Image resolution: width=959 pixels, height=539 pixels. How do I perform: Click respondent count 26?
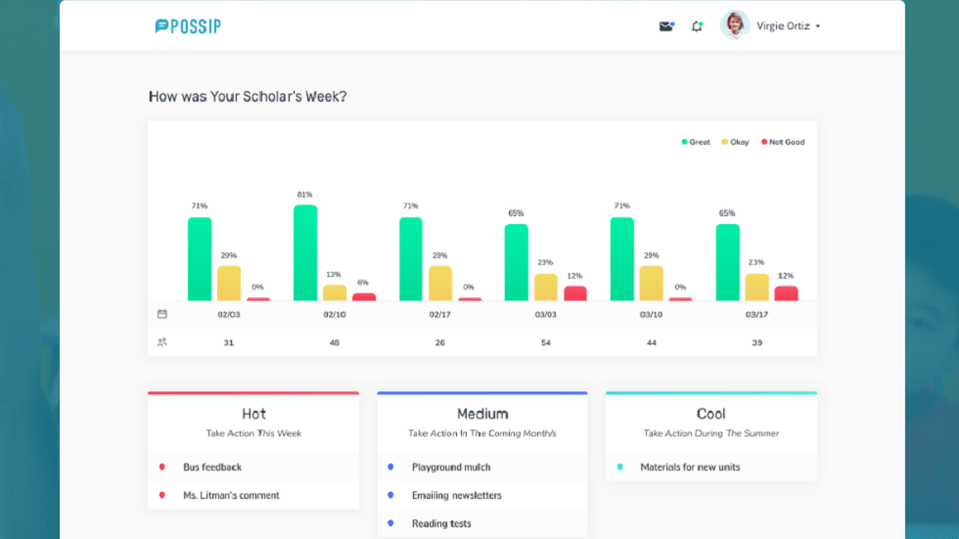tap(439, 342)
